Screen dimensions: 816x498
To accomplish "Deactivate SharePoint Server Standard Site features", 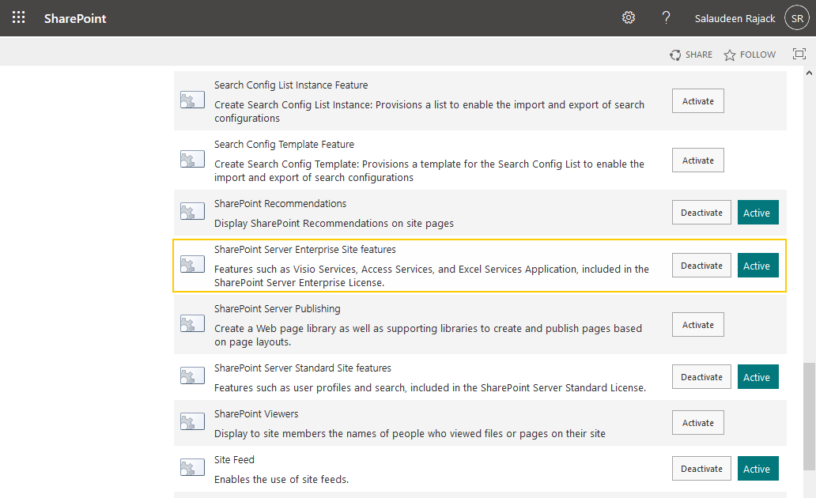I will tap(701, 376).
